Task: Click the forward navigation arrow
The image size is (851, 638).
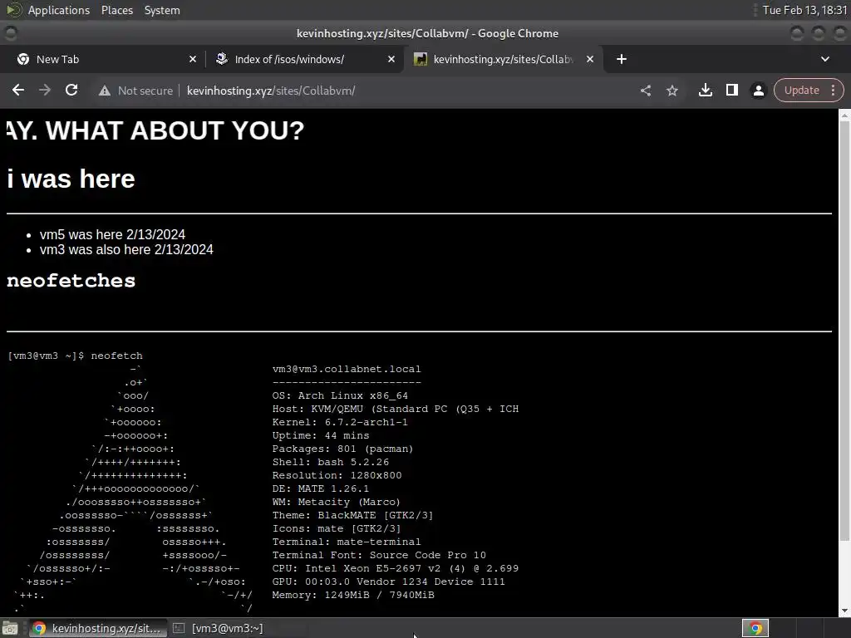Action: [x=45, y=90]
